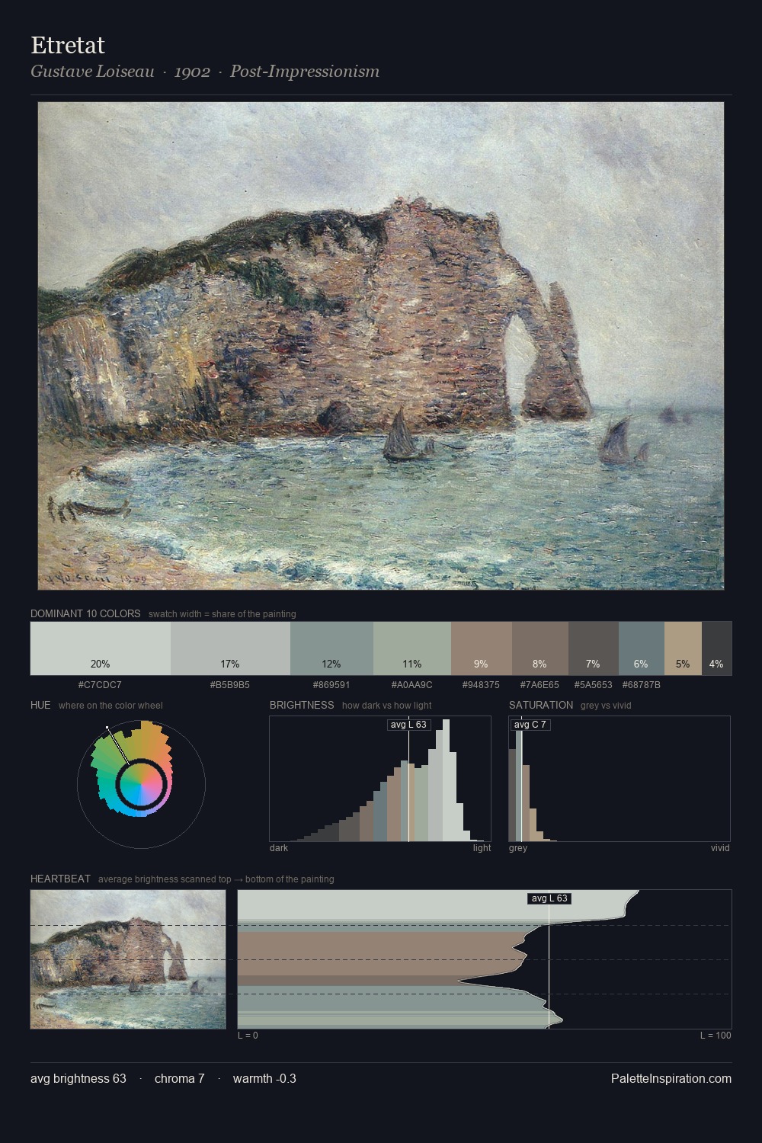Open the PaletteInspiration.com link
The height and width of the screenshot is (1143, 762).
tap(671, 1078)
